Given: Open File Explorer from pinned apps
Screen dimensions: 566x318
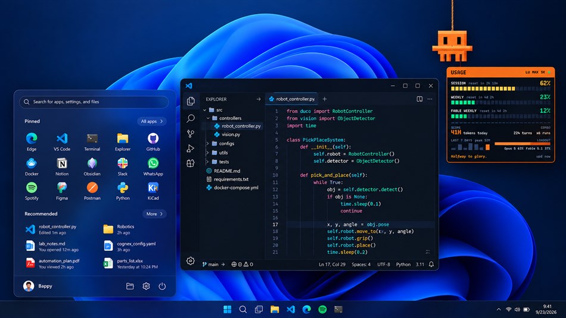Looking at the screenshot, I should click(x=123, y=141).
